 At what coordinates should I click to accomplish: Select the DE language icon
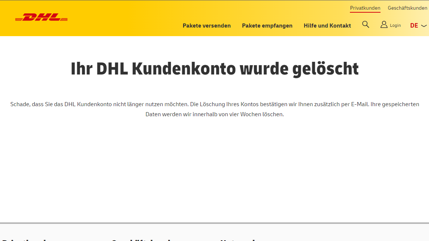(x=414, y=25)
